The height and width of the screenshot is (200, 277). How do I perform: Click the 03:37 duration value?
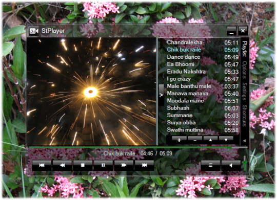pos(231,86)
